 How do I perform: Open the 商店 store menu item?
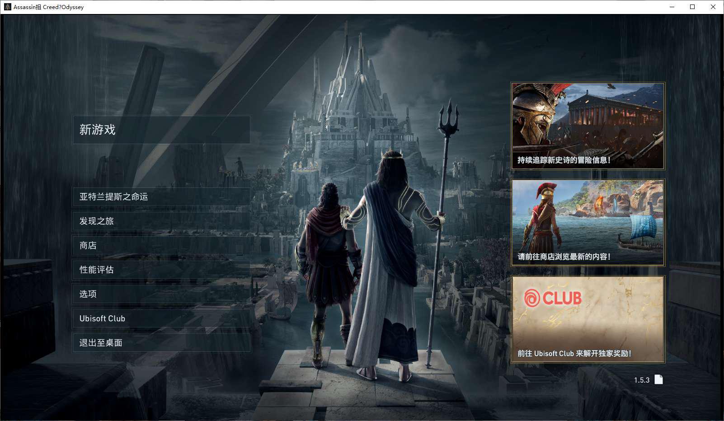click(161, 246)
